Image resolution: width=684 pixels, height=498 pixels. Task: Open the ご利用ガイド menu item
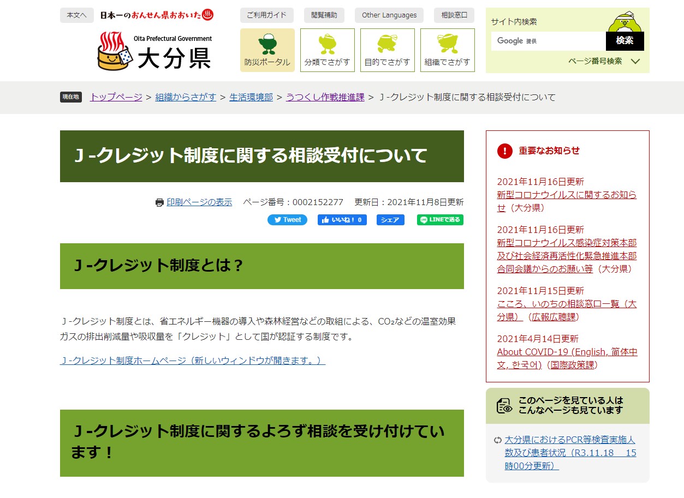pos(266,15)
